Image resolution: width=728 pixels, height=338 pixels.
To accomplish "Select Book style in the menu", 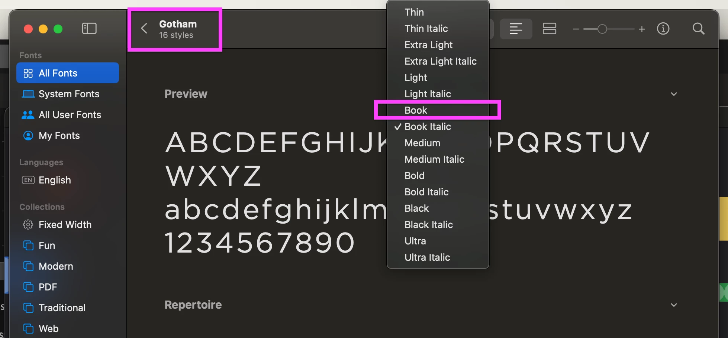I will click(x=438, y=110).
